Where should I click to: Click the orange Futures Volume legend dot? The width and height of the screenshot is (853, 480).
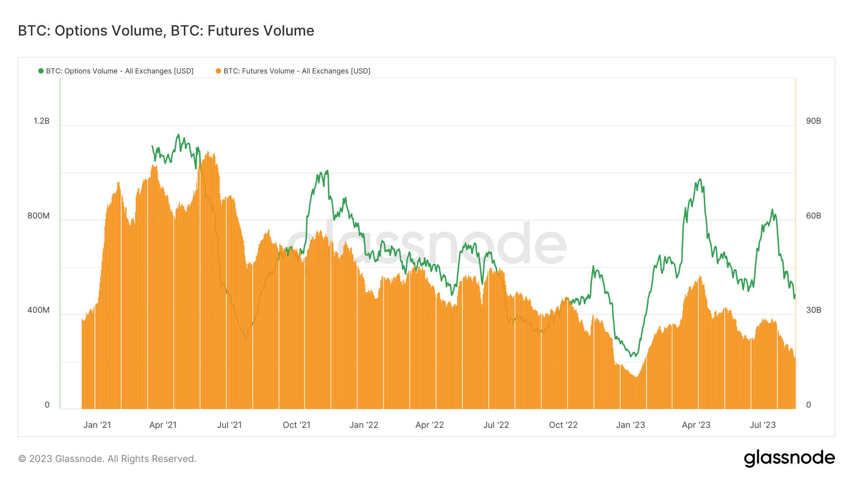point(218,71)
